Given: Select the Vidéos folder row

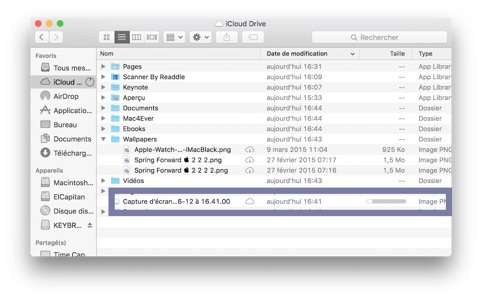Looking at the screenshot, I should pyautogui.click(x=274, y=180).
